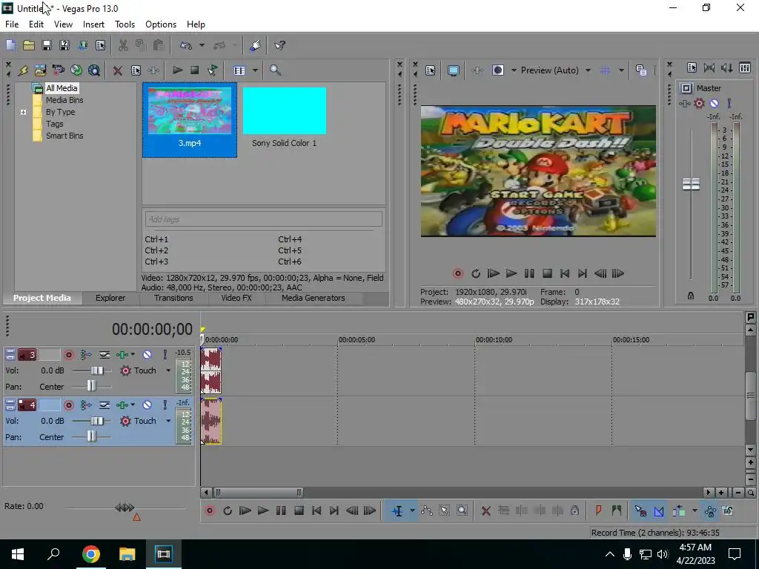The width and height of the screenshot is (759, 569).
Task: Click the Master volume fader
Action: click(x=692, y=184)
